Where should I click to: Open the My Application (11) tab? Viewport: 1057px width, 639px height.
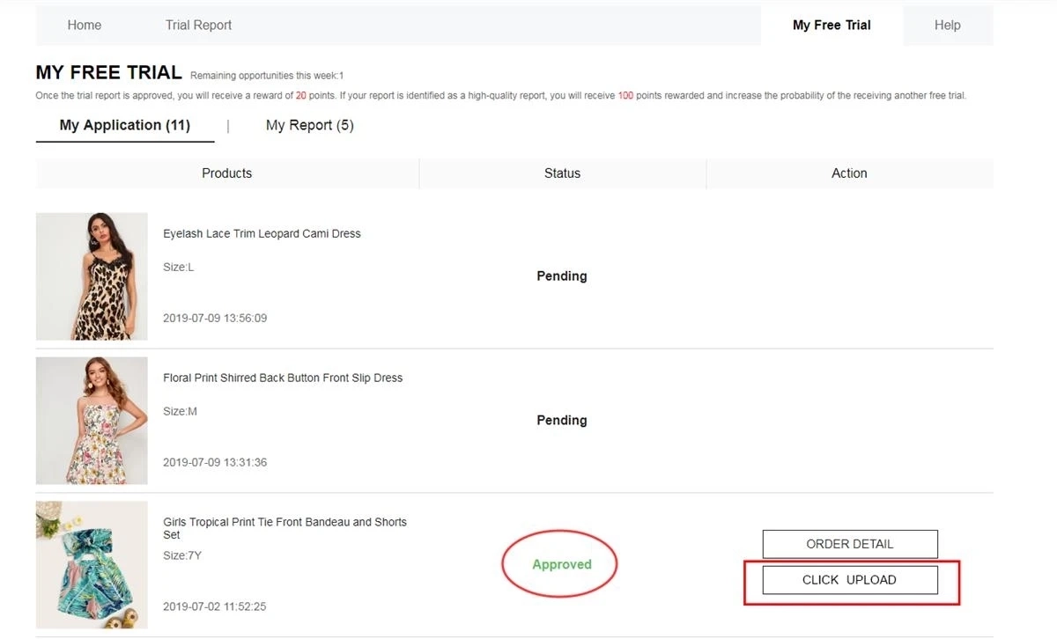[x=124, y=124]
